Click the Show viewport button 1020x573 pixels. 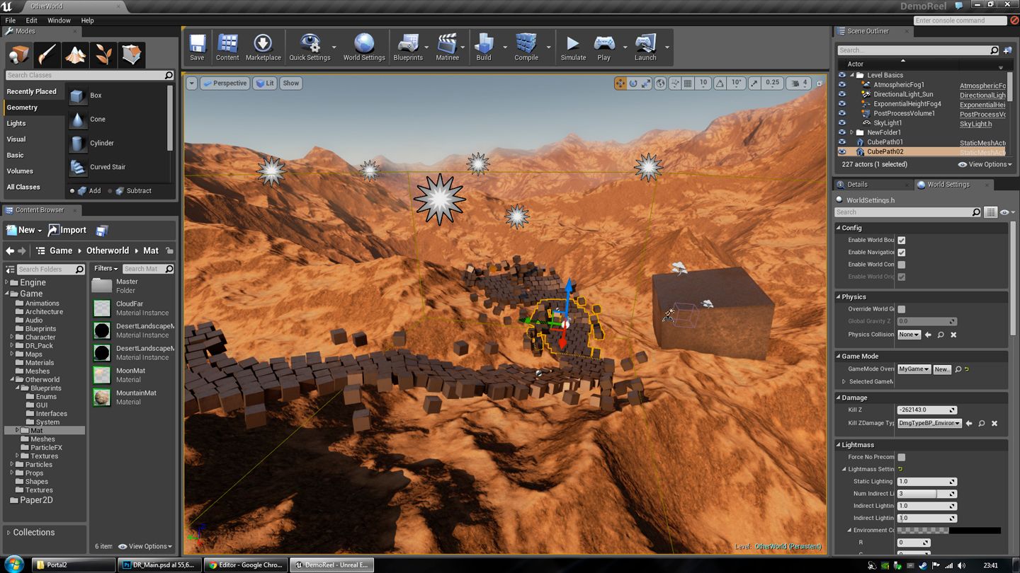click(291, 83)
